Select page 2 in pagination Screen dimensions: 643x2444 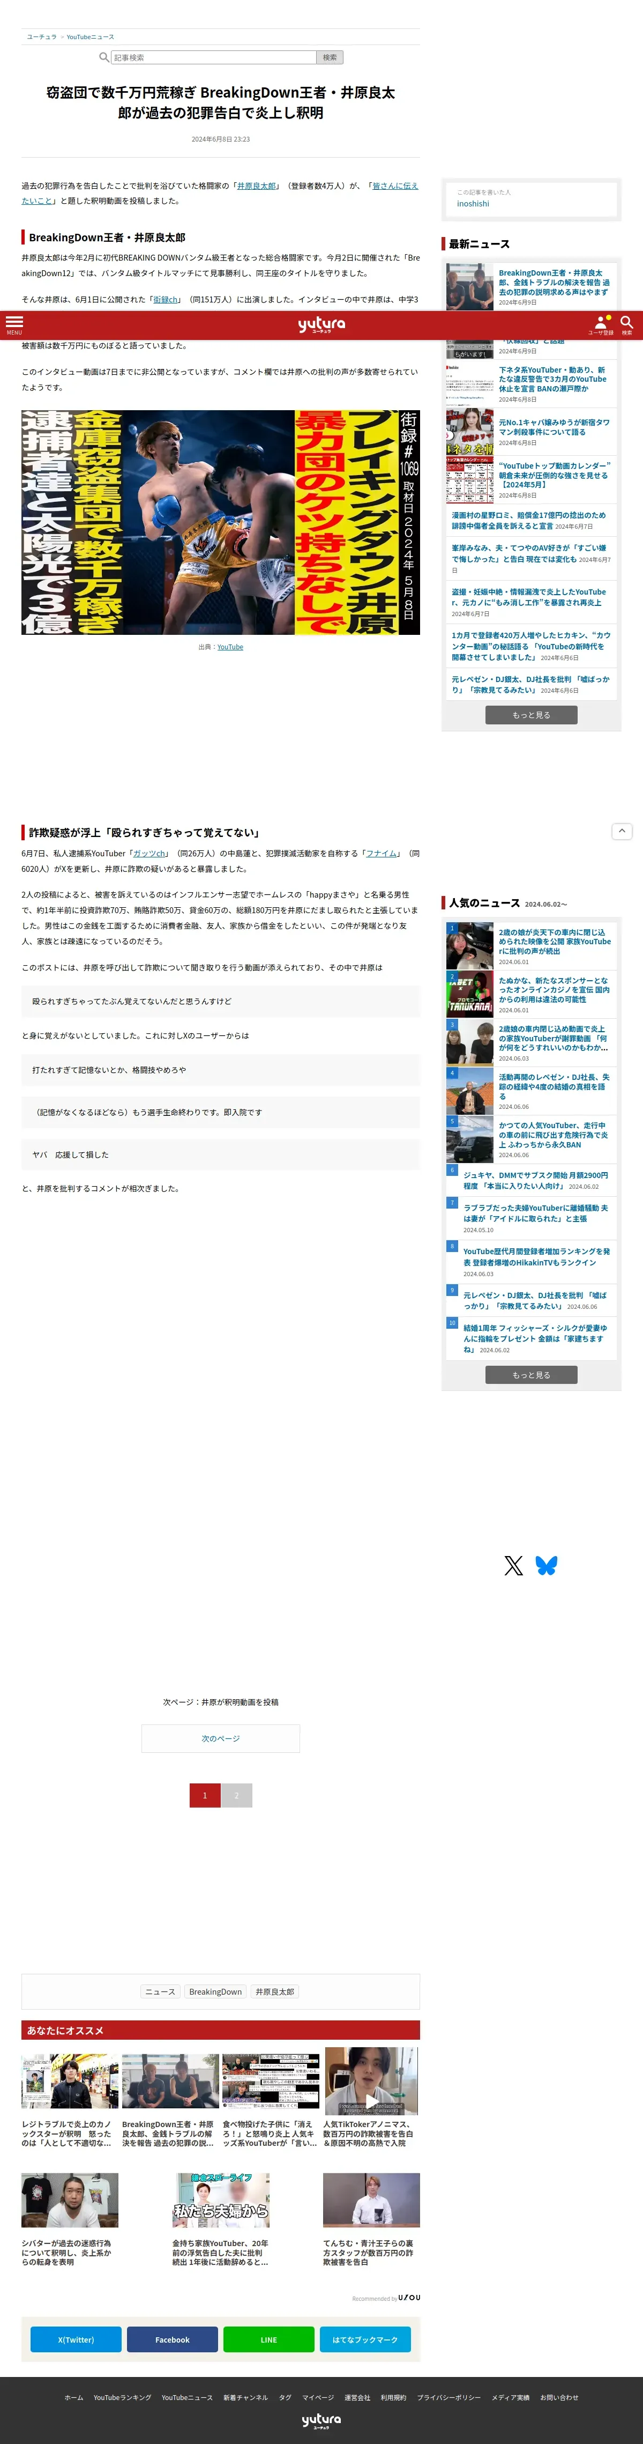[x=237, y=1795]
